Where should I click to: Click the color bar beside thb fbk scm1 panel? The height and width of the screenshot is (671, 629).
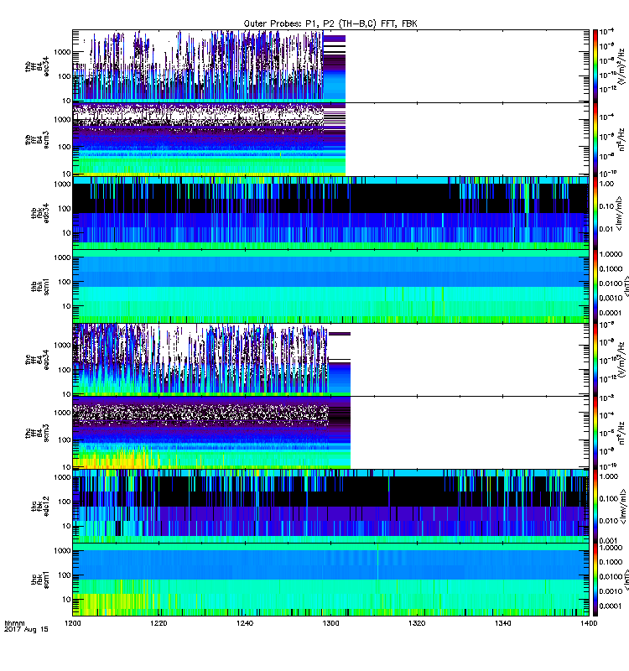595,286
